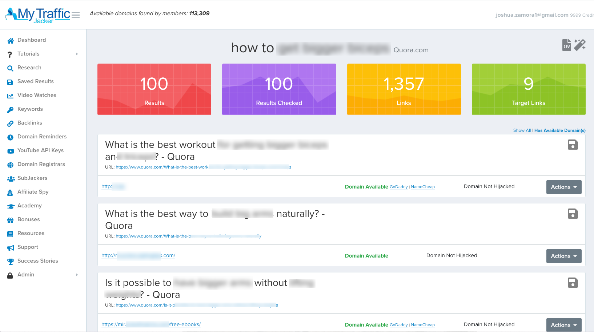Open Dashboard from the sidebar

point(31,40)
